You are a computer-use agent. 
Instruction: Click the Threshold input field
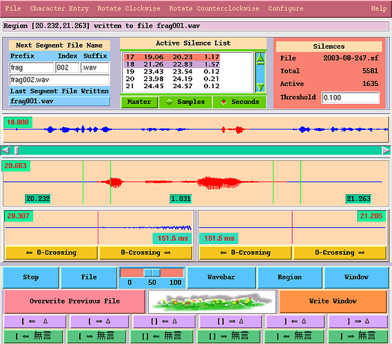(x=350, y=98)
